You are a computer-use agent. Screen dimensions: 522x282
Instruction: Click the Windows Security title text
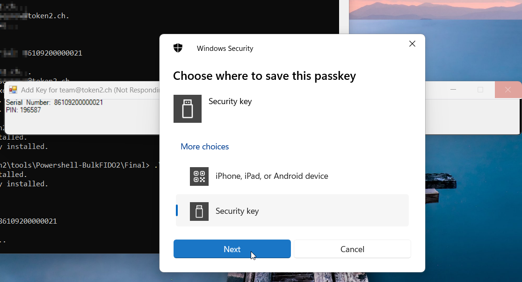[225, 49]
